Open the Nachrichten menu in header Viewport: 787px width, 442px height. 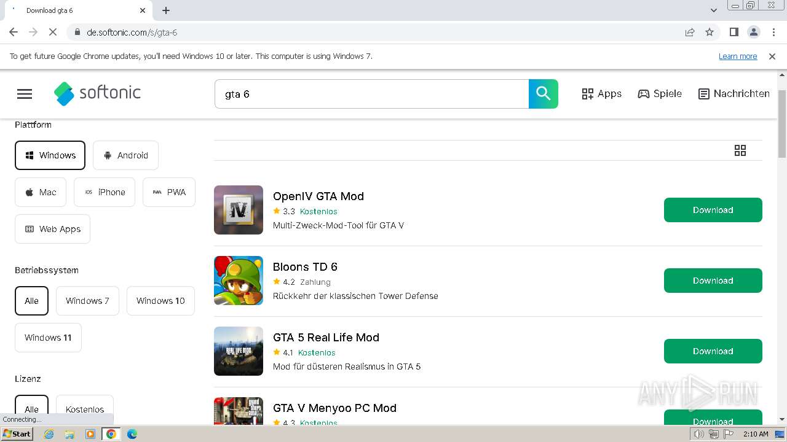pyautogui.click(x=734, y=94)
